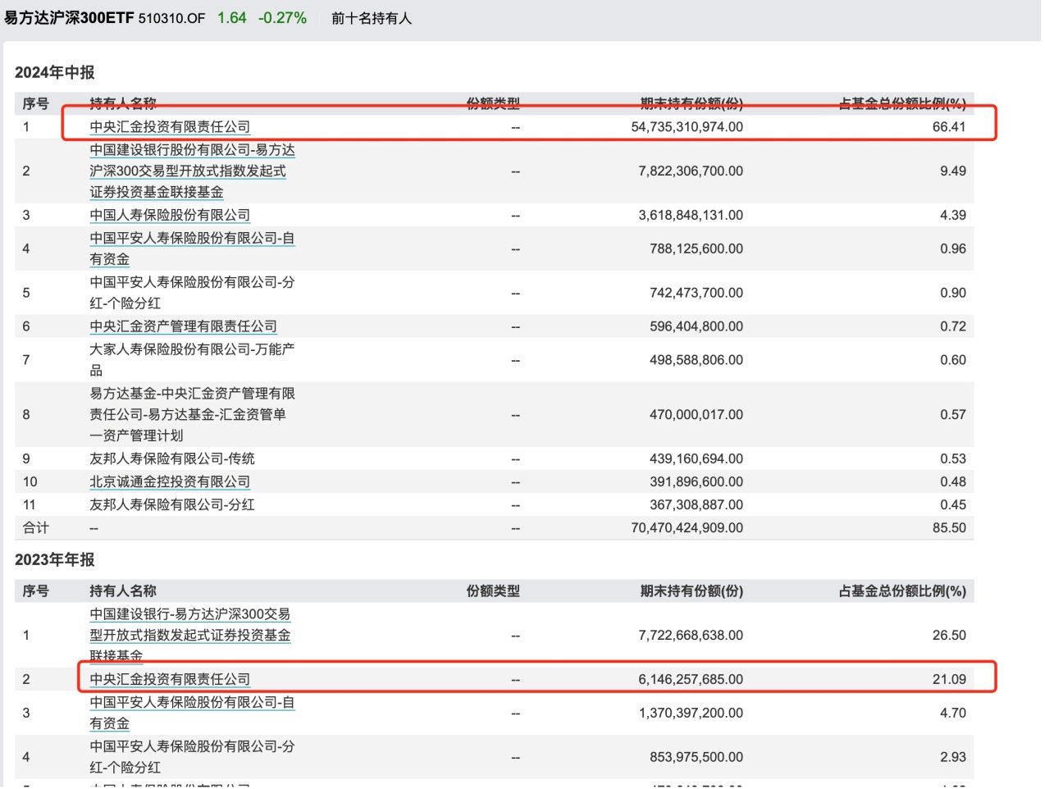The height and width of the screenshot is (789, 1045).
Task: Select ratio value 4.70
Action: [x=953, y=714]
